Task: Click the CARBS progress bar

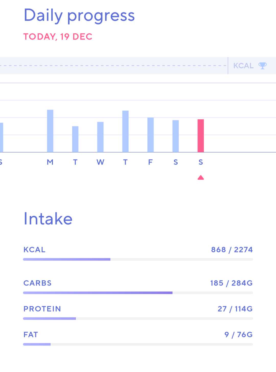Action: [x=138, y=293]
